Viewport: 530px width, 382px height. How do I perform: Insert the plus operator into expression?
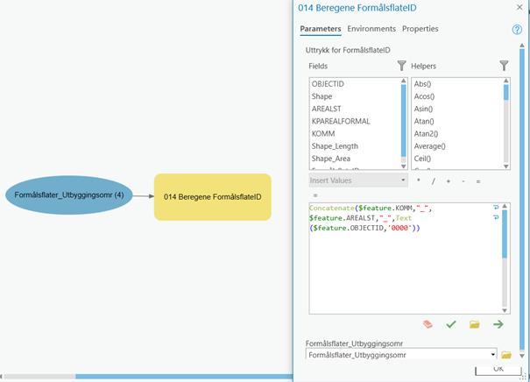[x=448, y=180]
